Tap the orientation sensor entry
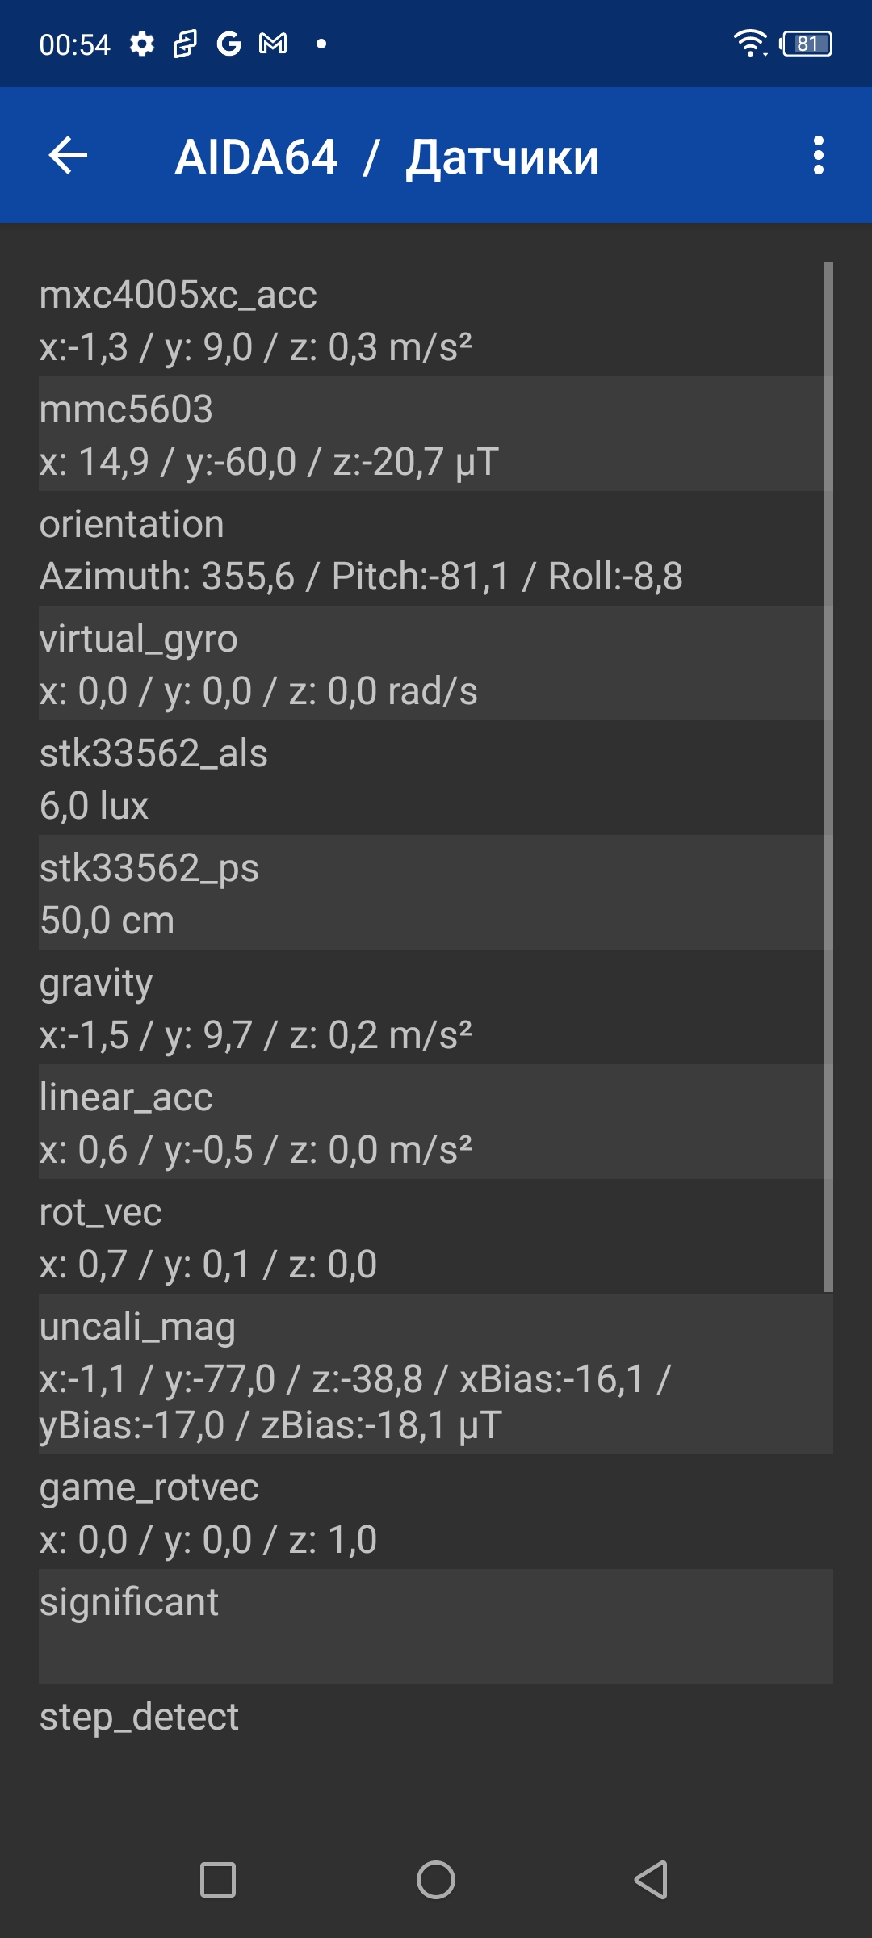Image resolution: width=872 pixels, height=1938 pixels. 428,549
